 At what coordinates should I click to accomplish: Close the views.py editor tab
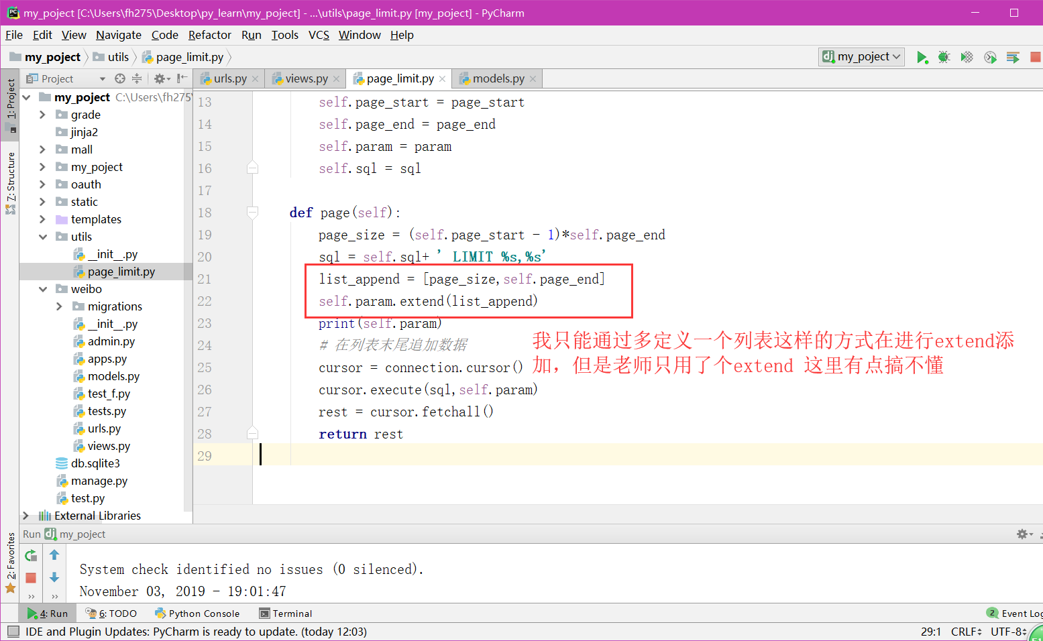[x=336, y=79]
